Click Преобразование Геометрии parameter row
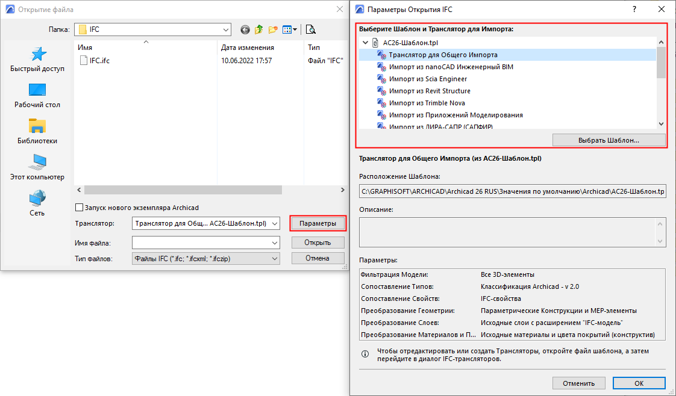 (512, 311)
